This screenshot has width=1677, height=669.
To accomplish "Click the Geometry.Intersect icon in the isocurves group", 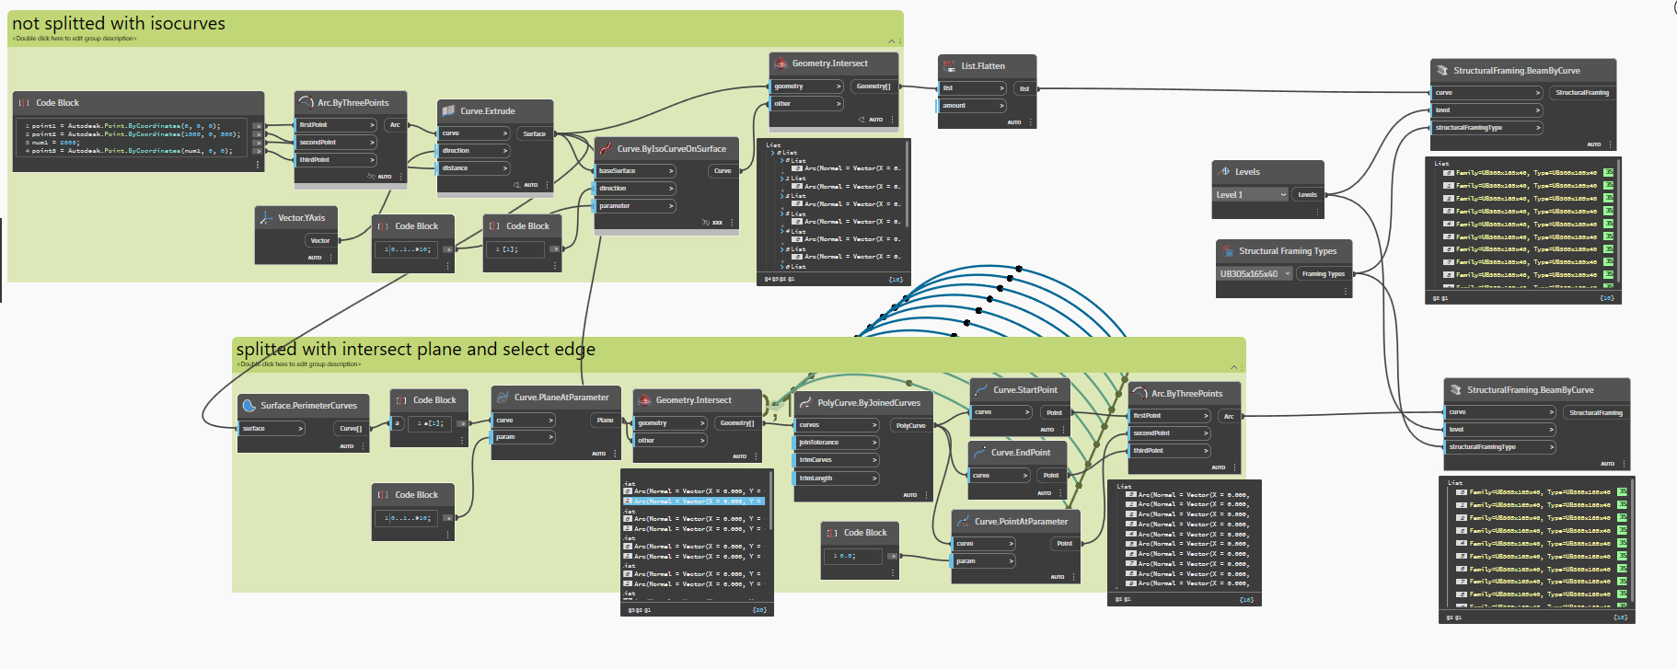I will click(781, 63).
